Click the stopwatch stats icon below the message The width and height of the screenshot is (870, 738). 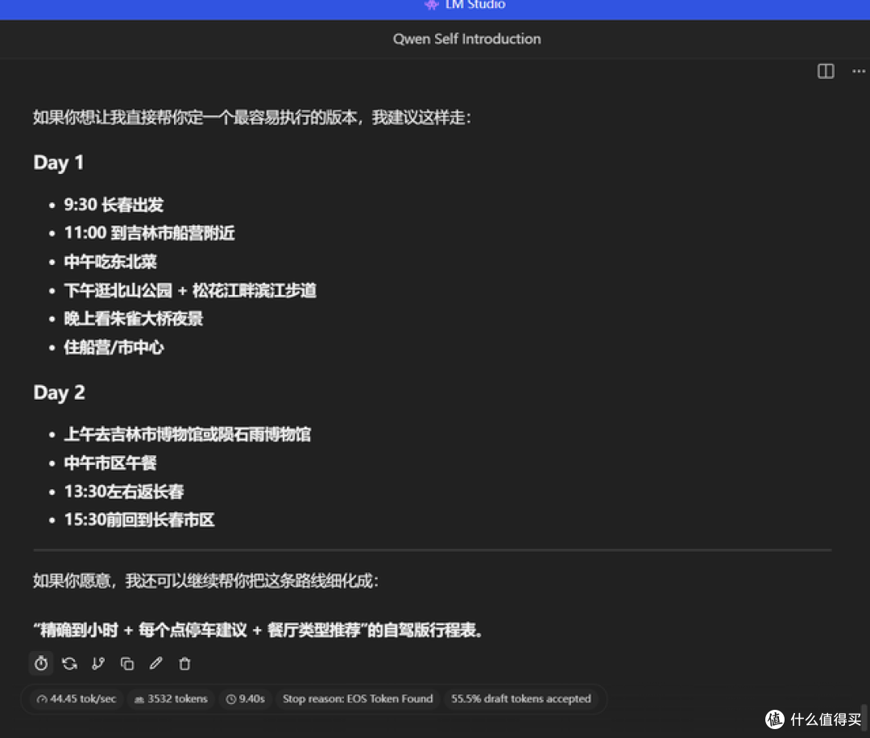(41, 663)
